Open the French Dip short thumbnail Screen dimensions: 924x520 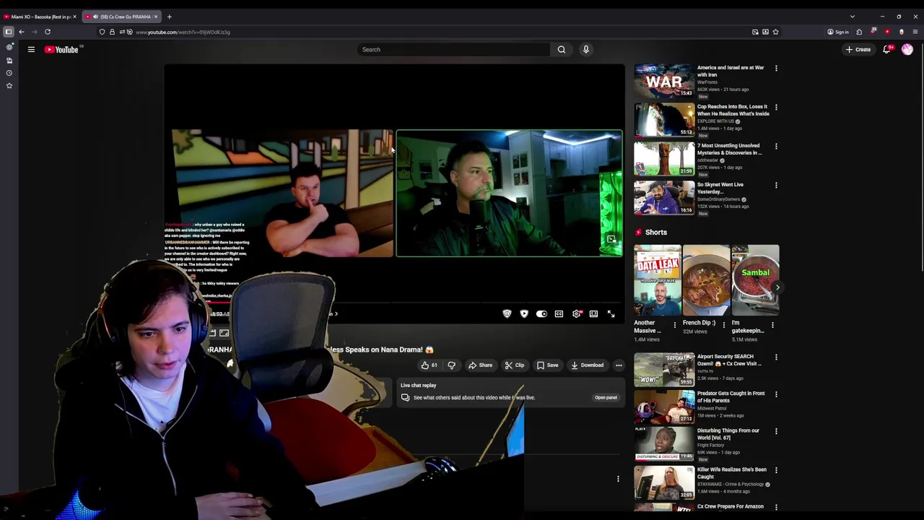706,280
